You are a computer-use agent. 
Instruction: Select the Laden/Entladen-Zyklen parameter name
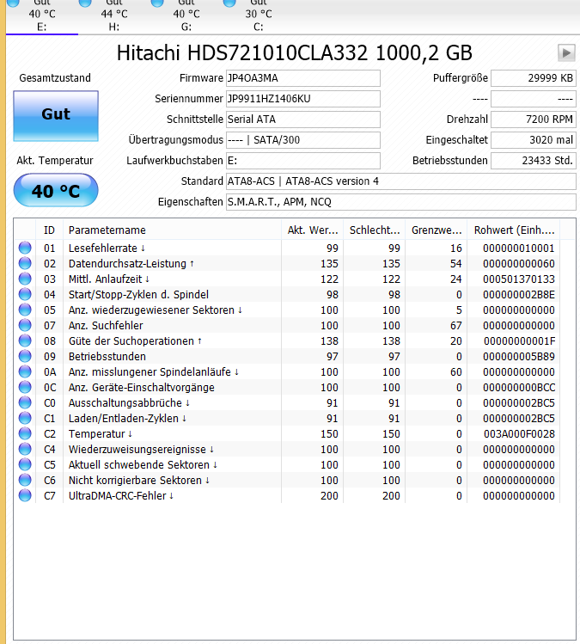click(x=127, y=419)
